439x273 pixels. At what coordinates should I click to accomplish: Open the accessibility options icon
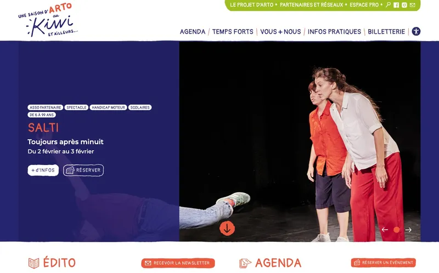tap(416, 31)
